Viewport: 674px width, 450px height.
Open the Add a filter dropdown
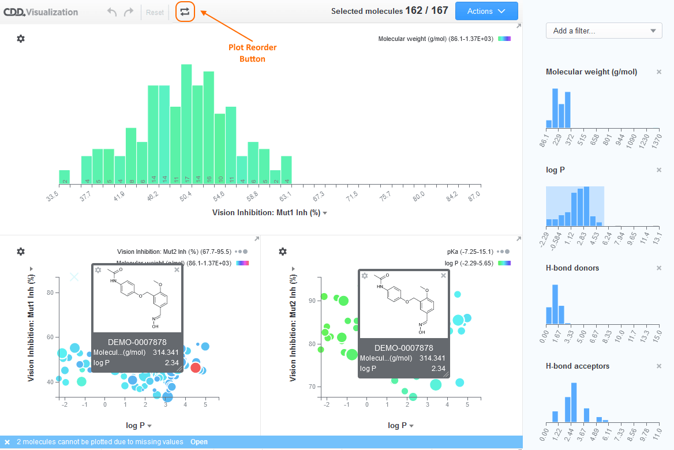coord(604,31)
